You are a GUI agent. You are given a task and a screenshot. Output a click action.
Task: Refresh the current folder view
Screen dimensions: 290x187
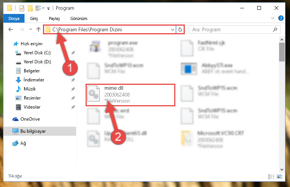click(x=180, y=29)
